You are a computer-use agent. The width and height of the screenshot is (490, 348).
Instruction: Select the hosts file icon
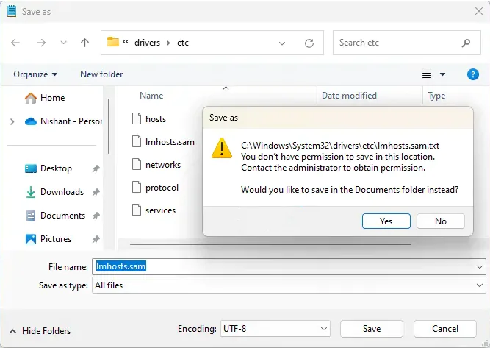pos(136,118)
